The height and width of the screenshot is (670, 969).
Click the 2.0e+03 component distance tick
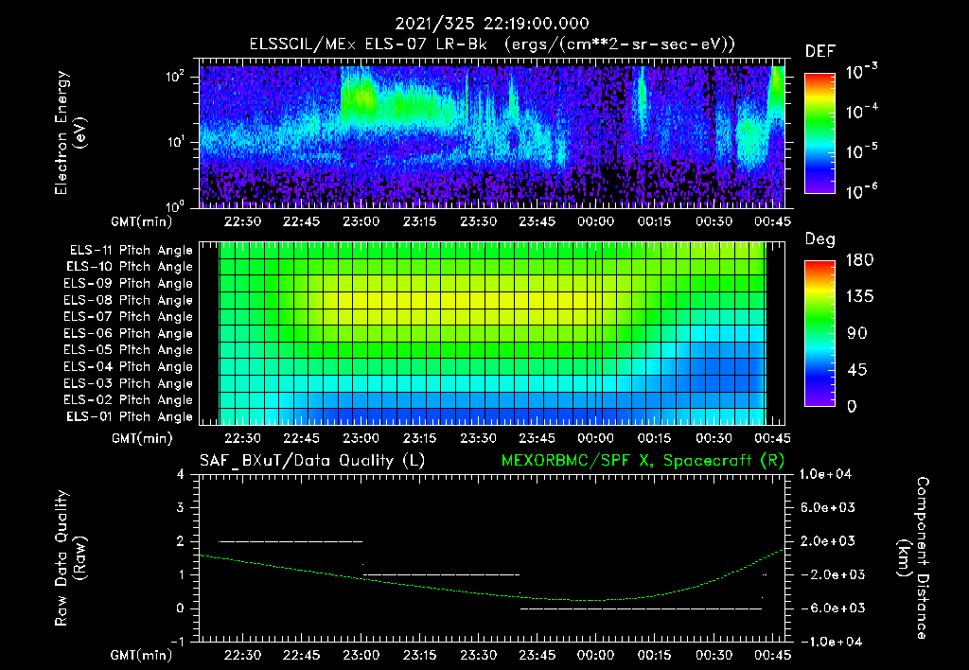pyautogui.click(x=827, y=540)
